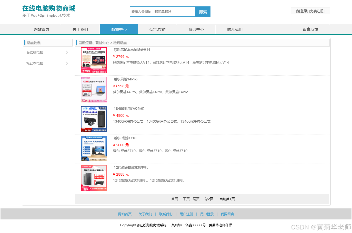
Task: Click the 基于Vue+Springboot技术 subtitle
Action: tap(46, 15)
